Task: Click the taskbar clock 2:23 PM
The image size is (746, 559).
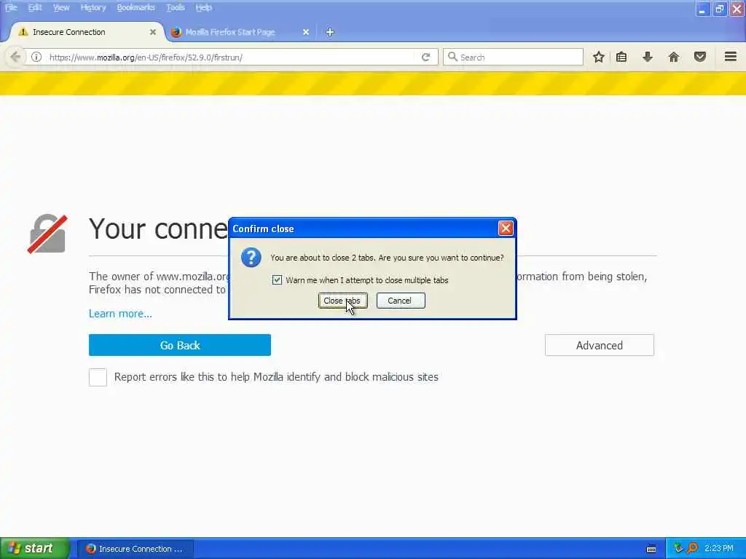Action: [718, 549]
